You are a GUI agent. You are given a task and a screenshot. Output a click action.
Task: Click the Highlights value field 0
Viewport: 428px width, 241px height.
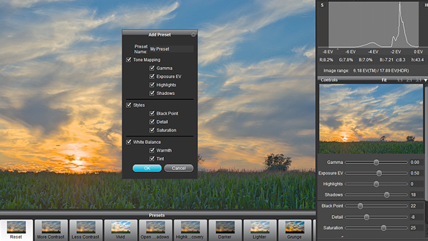tap(417, 184)
